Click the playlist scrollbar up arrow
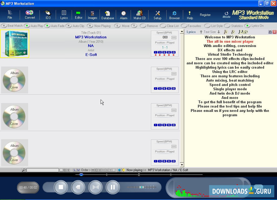The height and width of the screenshot is (200, 277). 182,32
